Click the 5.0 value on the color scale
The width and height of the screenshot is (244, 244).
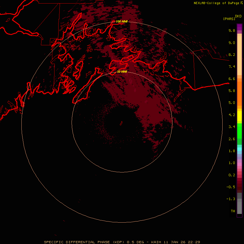[232, 103]
